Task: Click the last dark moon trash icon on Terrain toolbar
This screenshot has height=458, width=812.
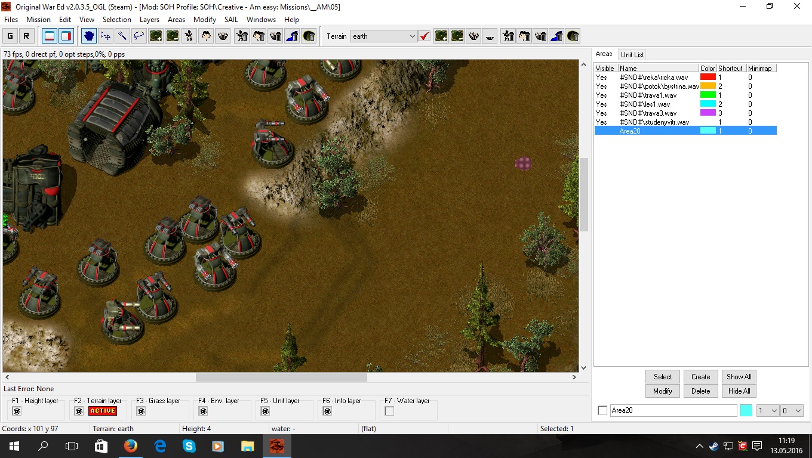Action: 573,36
